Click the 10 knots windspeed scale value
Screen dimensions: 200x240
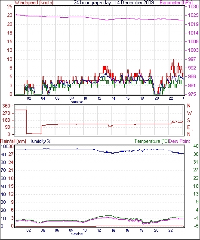click(10, 59)
